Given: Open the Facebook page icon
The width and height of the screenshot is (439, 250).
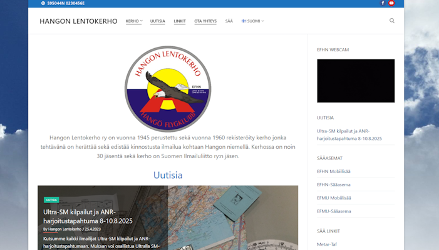Looking at the screenshot, I should (x=383, y=3).
